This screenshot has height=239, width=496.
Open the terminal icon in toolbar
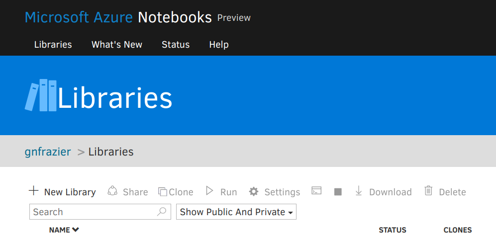pyautogui.click(x=316, y=191)
